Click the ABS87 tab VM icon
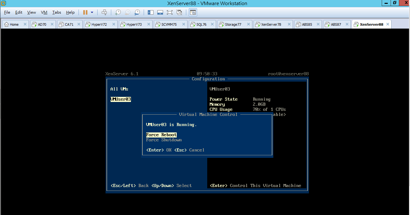410x215 pixels. 327,24
